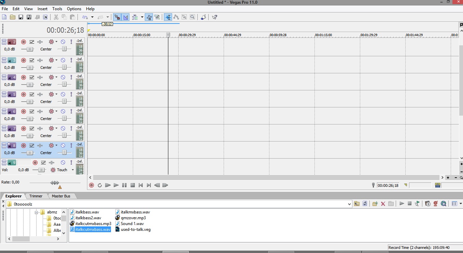Click the track 6 volume fader
Image resolution: width=463 pixels, height=253 pixels.
click(30, 119)
